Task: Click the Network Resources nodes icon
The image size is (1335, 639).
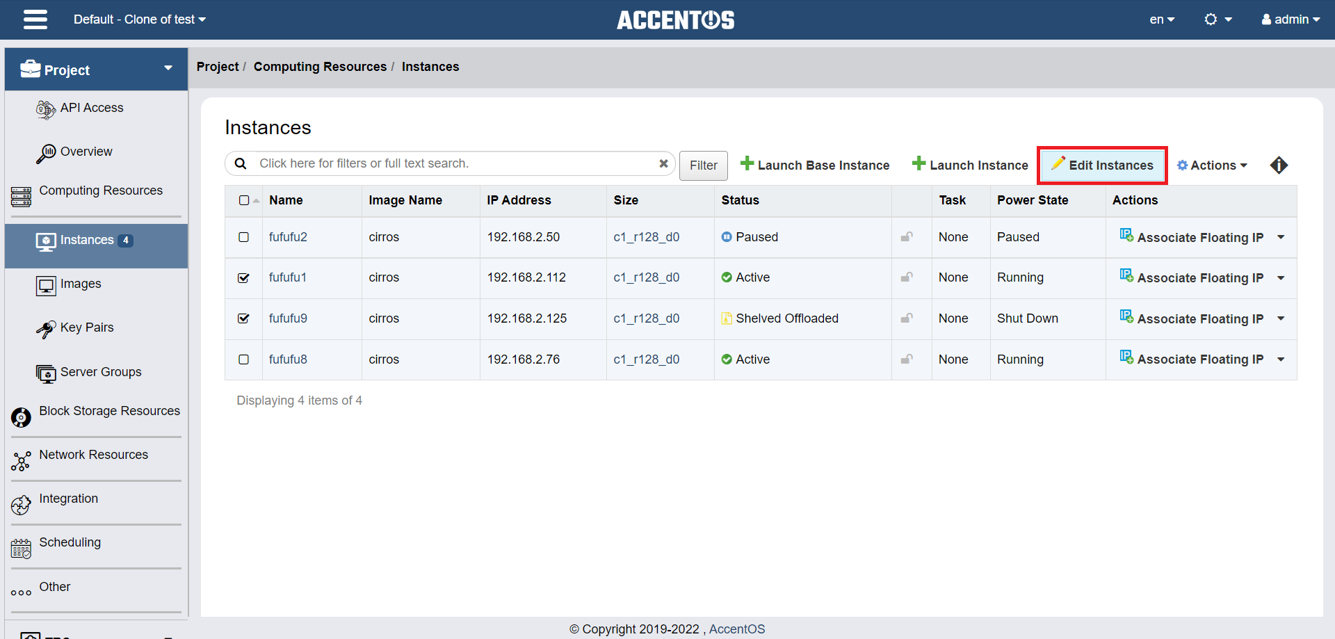Action: click(21, 461)
